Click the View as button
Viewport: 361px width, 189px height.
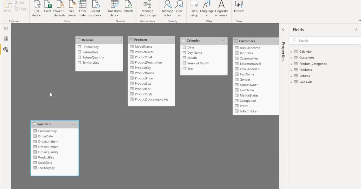179,9
